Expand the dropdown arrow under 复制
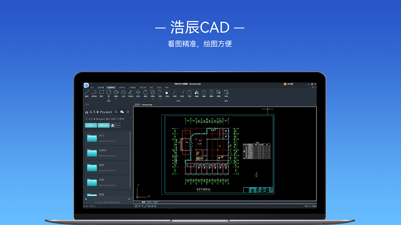 point(153,99)
